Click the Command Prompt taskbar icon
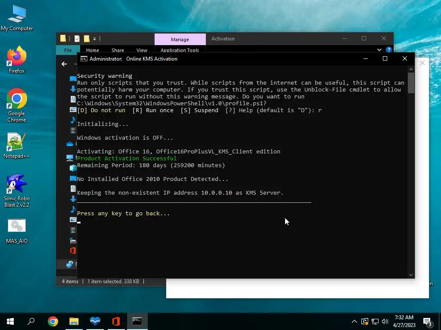This screenshot has width=441, height=330. click(137, 321)
